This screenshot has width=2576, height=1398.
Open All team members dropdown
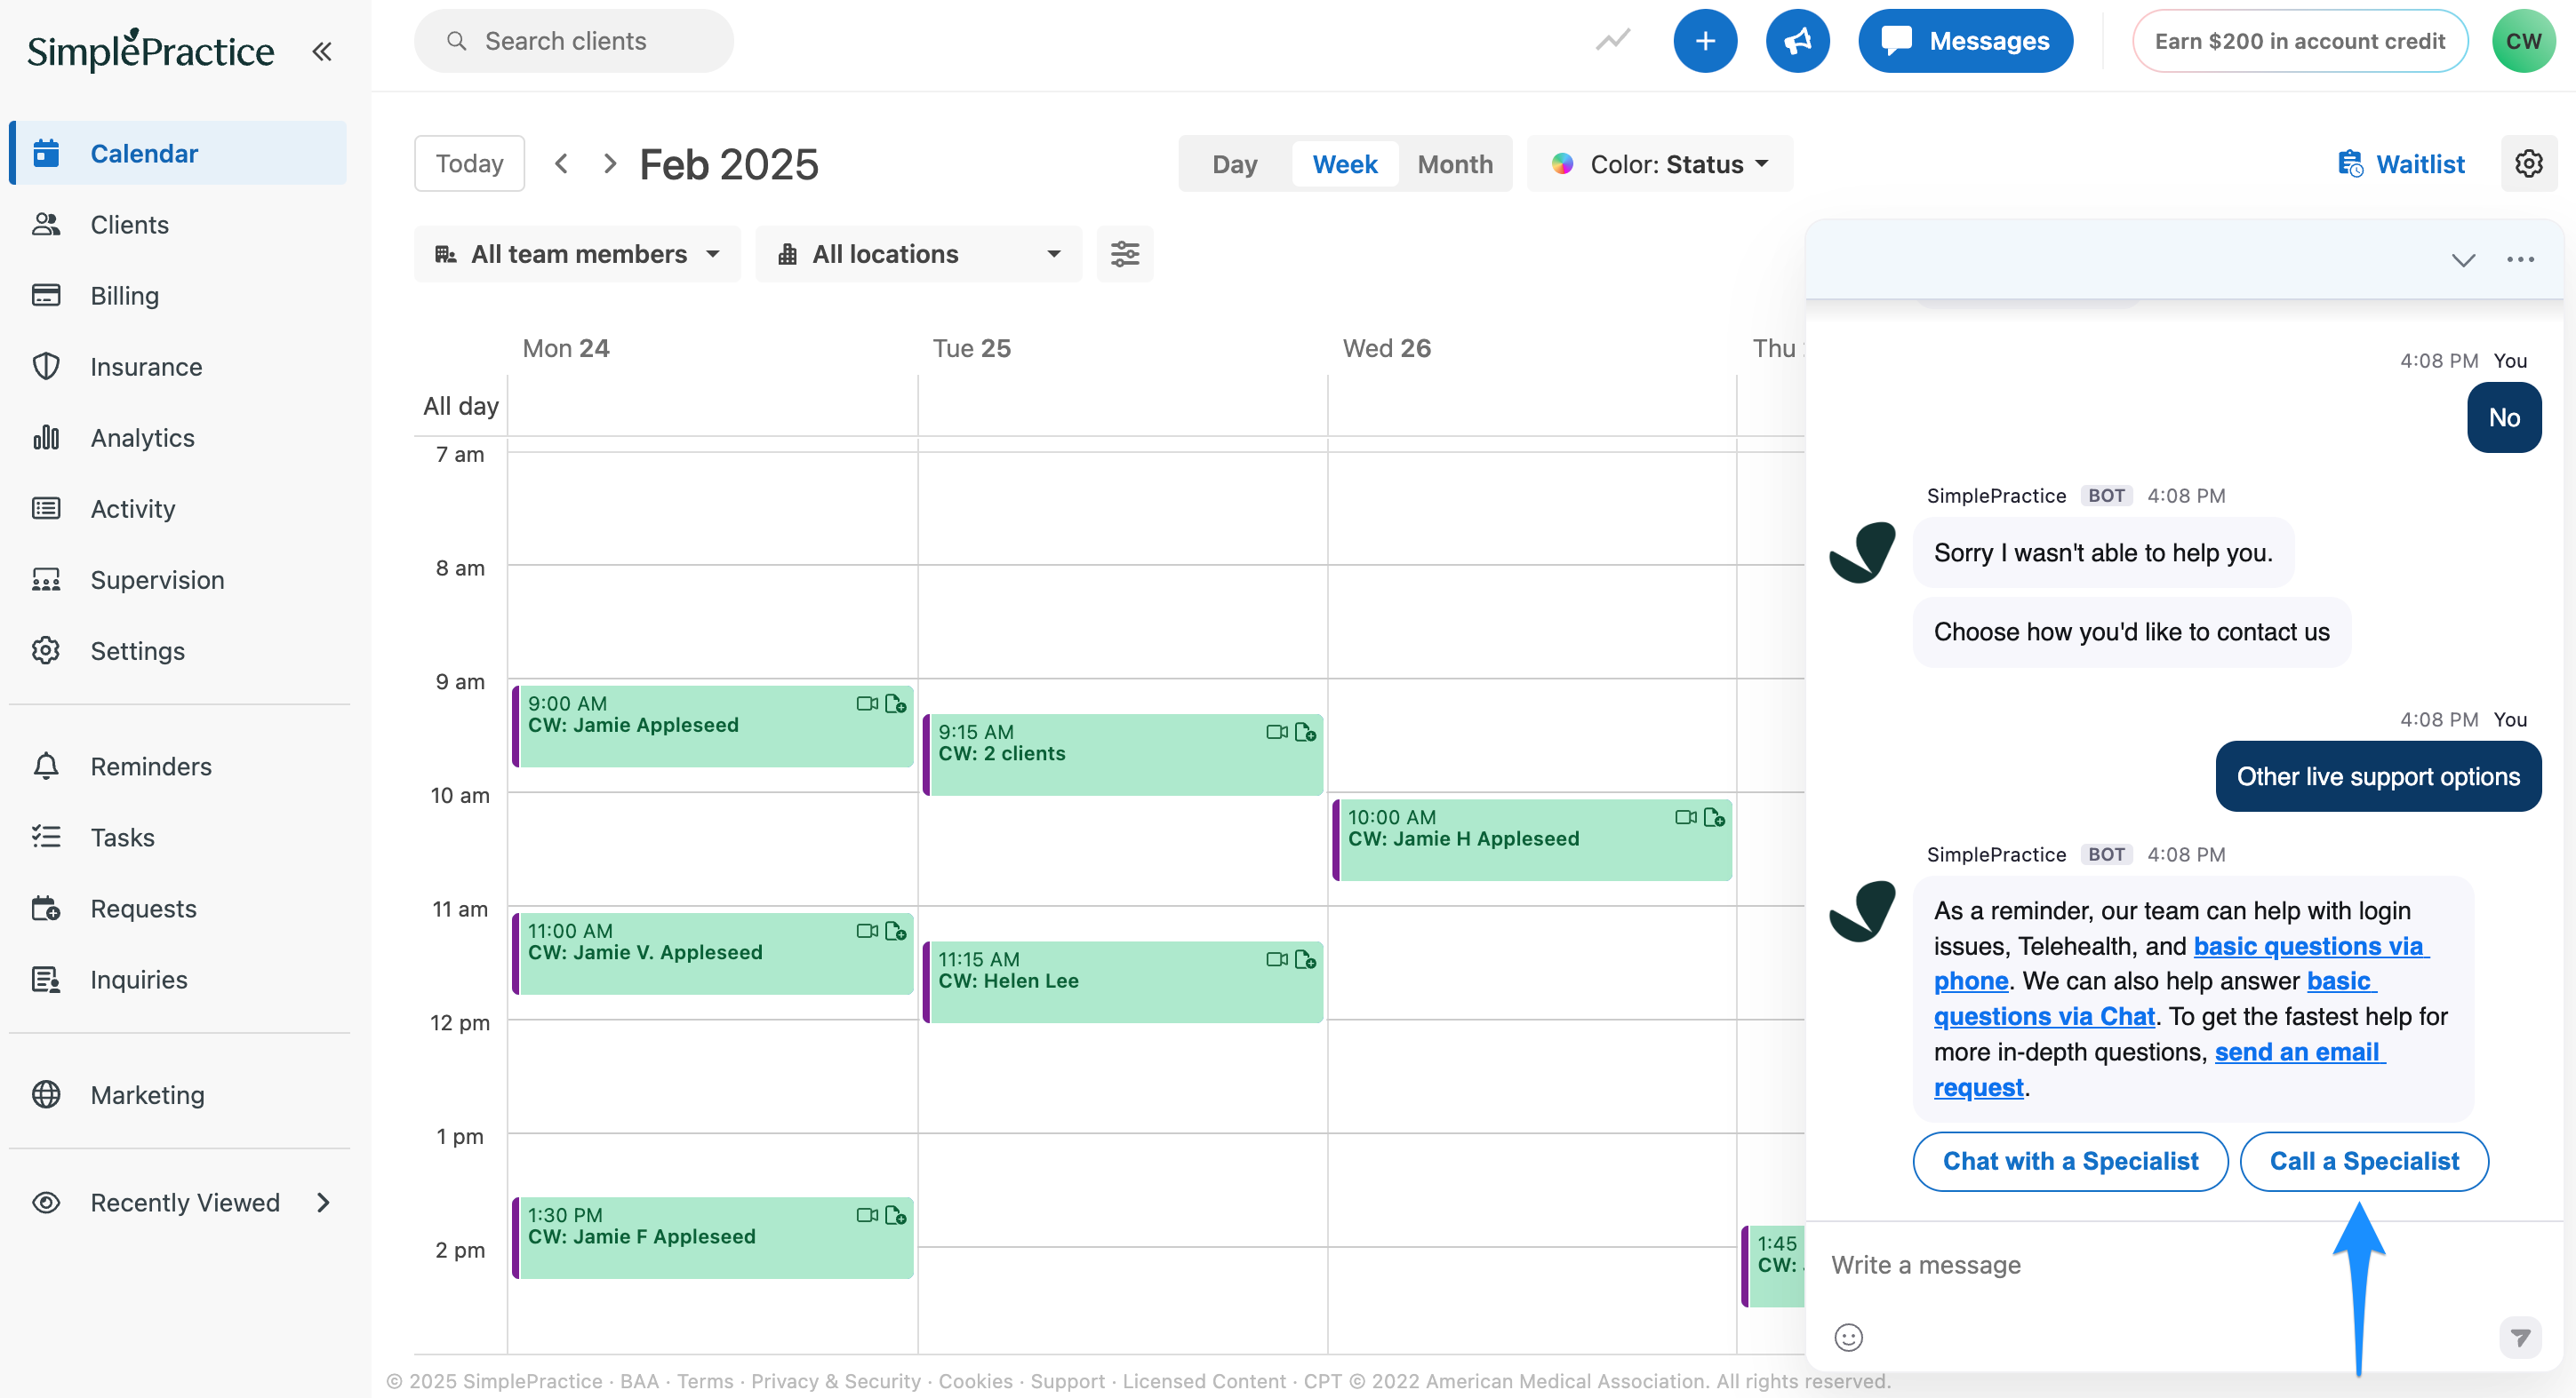click(x=577, y=254)
